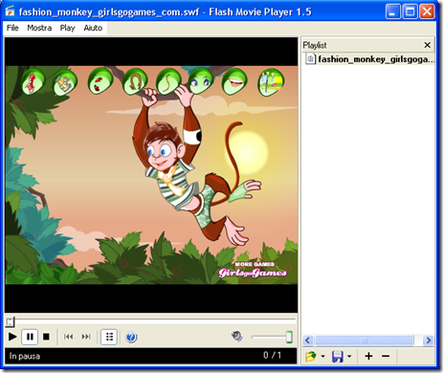
Task: Remove item with the minus icon
Action: click(x=386, y=356)
